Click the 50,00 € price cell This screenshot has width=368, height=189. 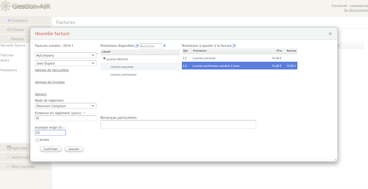(277, 58)
